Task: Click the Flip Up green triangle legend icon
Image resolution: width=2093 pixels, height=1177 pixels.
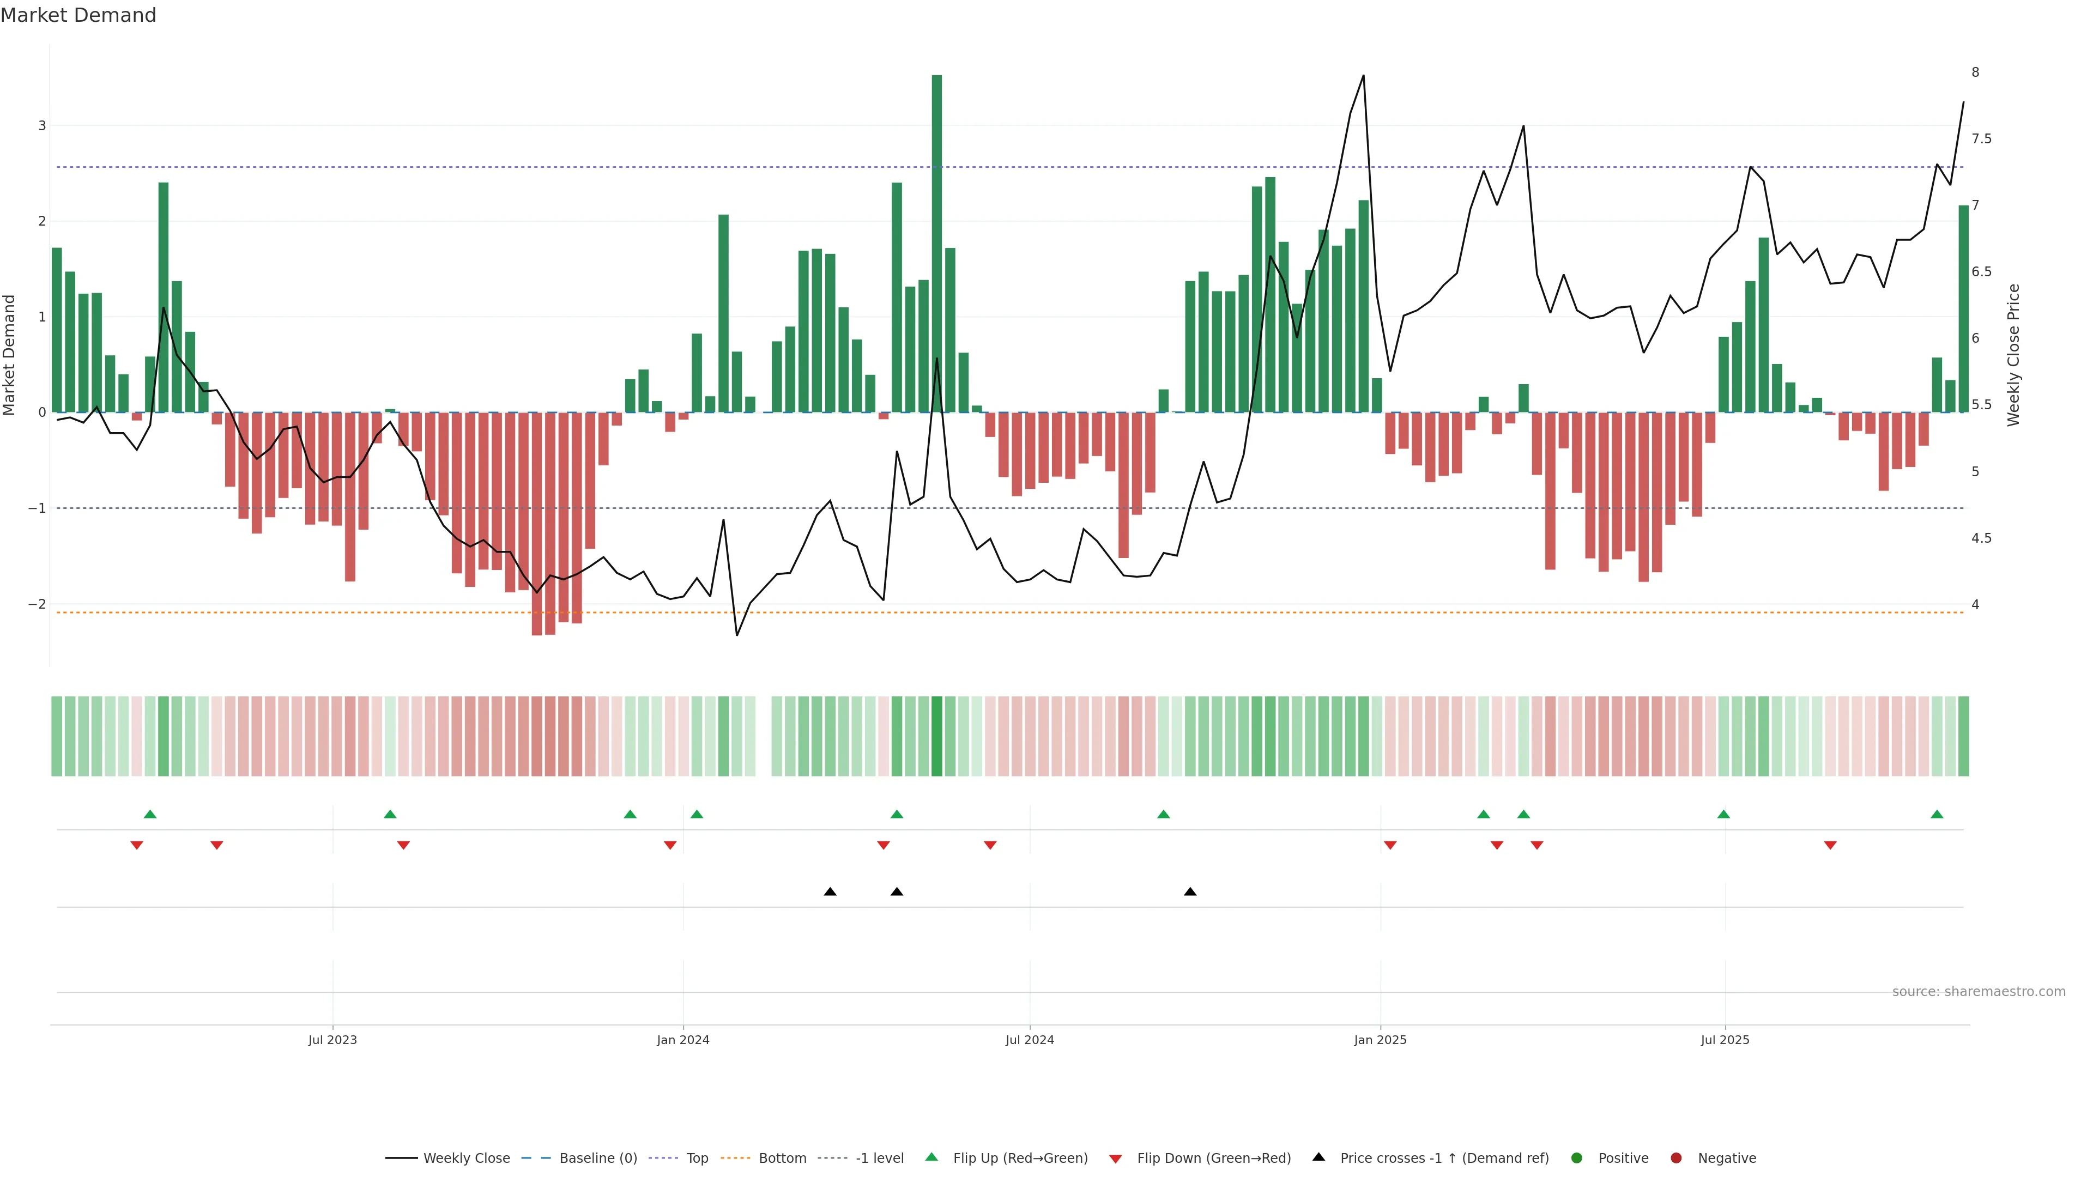Action: [x=931, y=1157]
